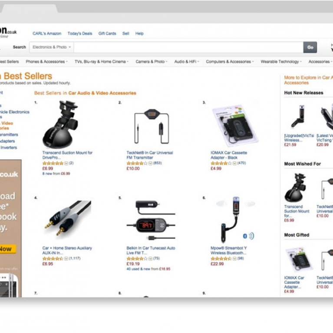Open rating dropdown arrow next to IOMAX stars
Image resolution: width=333 pixels, height=333 pixels.
click(x=234, y=163)
